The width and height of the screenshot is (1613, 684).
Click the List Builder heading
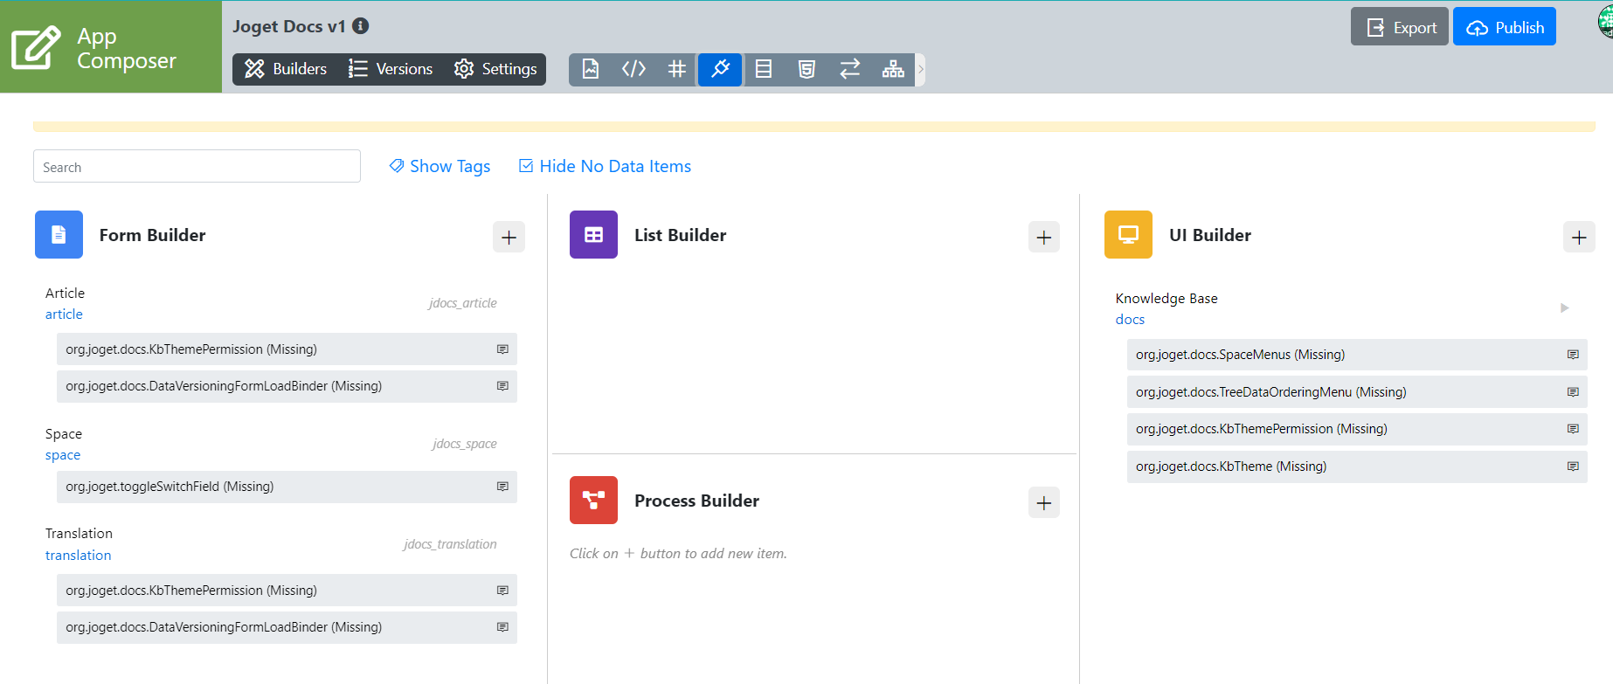[x=681, y=235]
